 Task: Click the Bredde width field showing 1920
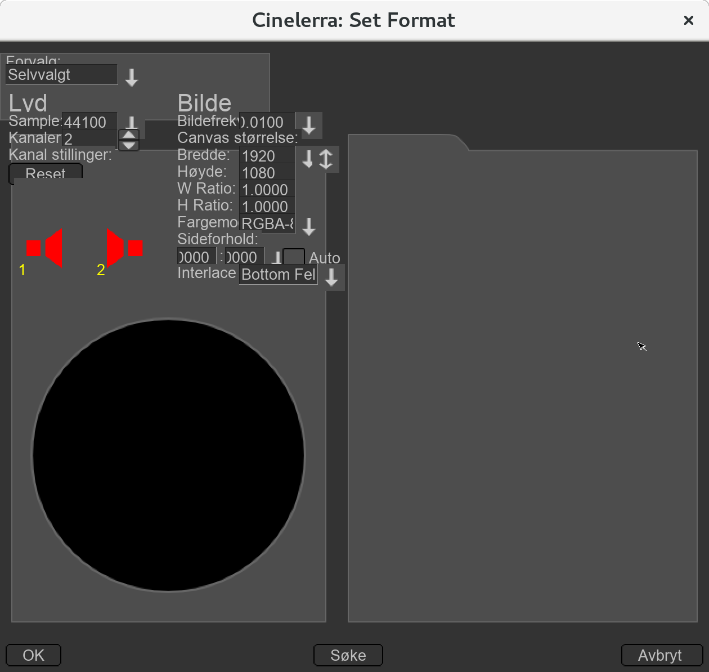point(267,156)
